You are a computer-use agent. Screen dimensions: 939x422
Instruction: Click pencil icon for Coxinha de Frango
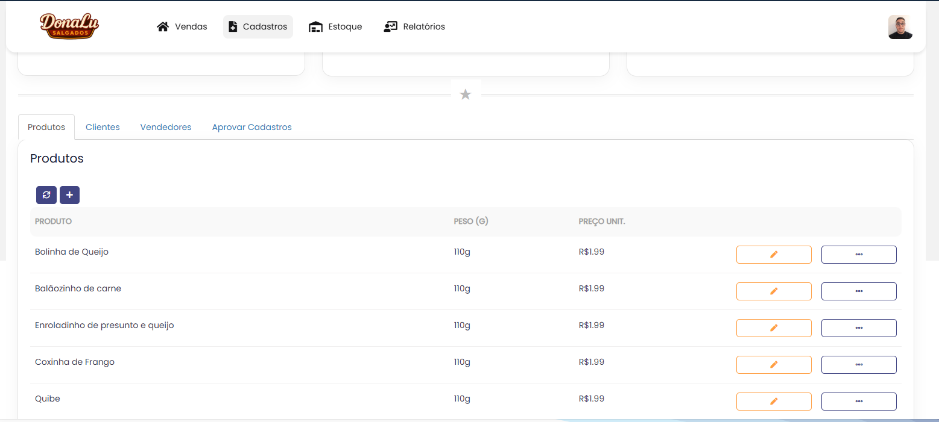point(774,365)
